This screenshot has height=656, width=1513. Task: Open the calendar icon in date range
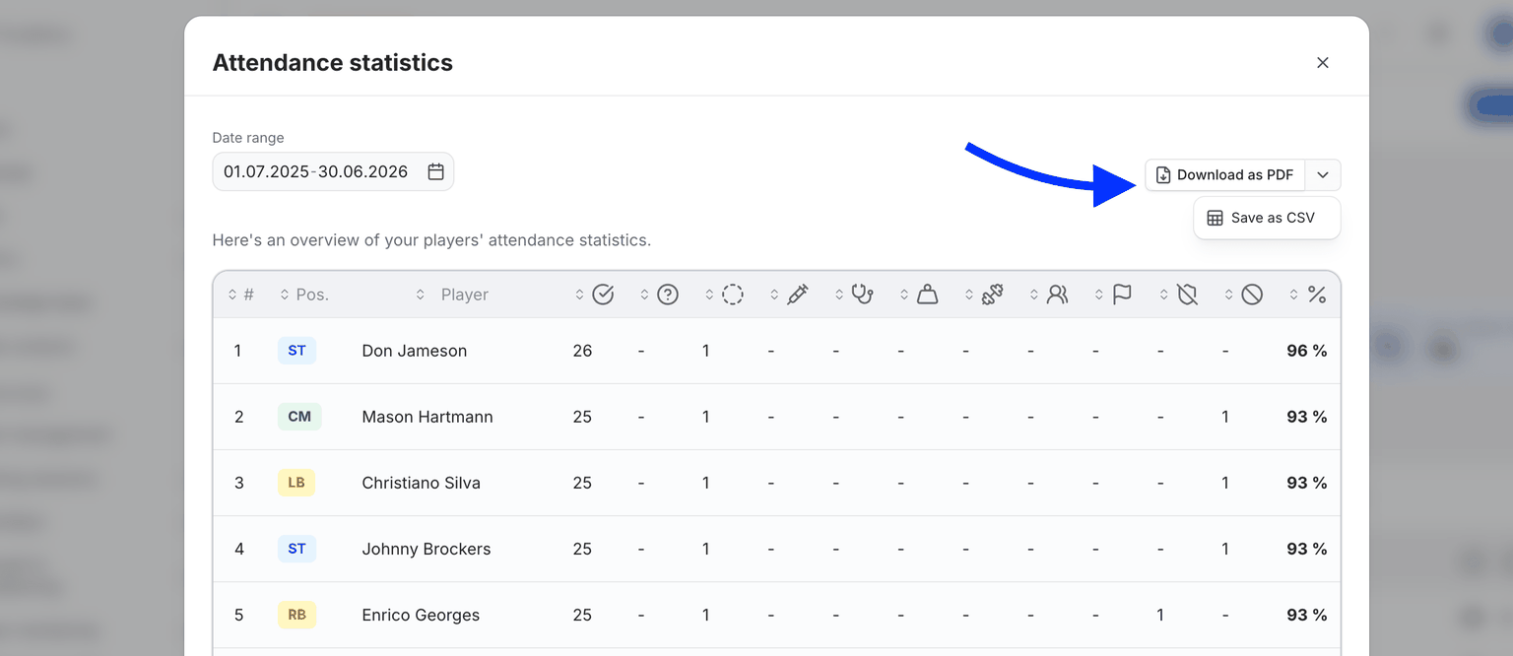coord(435,171)
